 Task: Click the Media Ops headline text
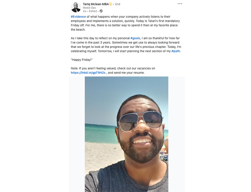point(89,8)
